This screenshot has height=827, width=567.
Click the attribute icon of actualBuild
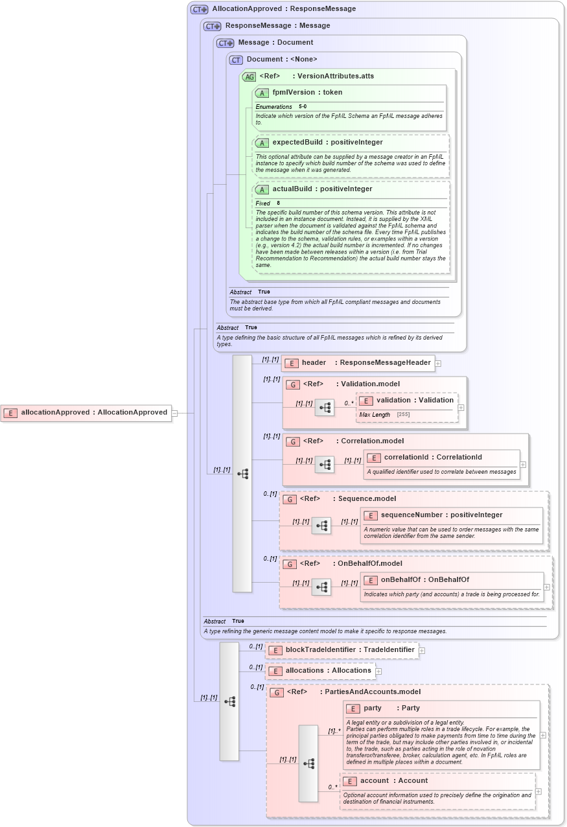pos(262,189)
